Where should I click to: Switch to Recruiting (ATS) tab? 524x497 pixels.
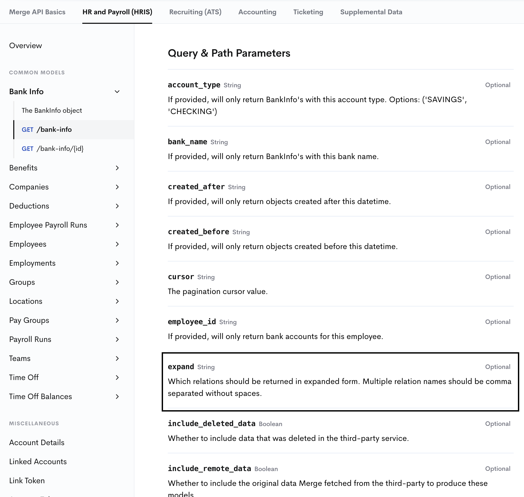(195, 12)
